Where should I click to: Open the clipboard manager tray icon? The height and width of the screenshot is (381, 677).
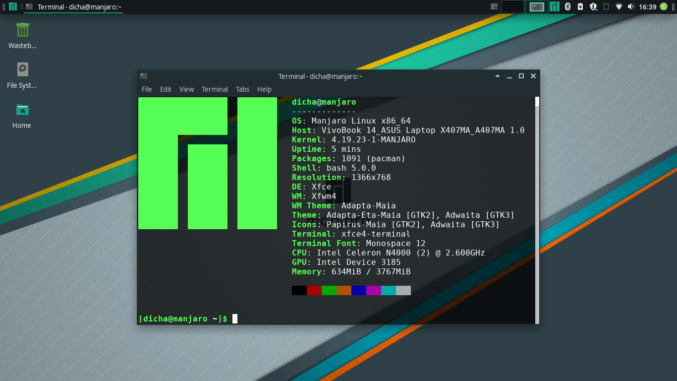click(x=607, y=7)
